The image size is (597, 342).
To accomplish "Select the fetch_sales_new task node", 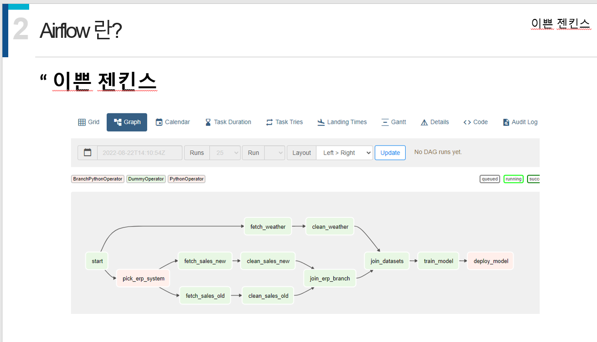I will coord(205,261).
